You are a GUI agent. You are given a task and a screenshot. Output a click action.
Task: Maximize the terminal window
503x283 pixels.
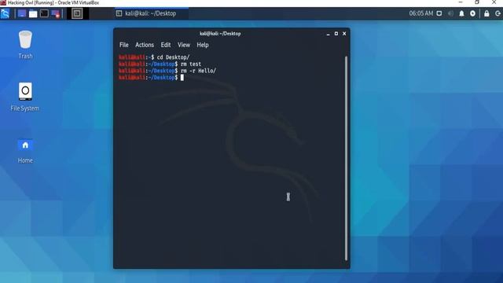pyautogui.click(x=336, y=34)
